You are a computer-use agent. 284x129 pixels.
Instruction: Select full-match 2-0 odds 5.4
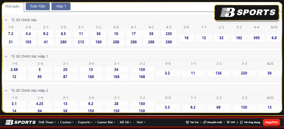coord(28,34)
